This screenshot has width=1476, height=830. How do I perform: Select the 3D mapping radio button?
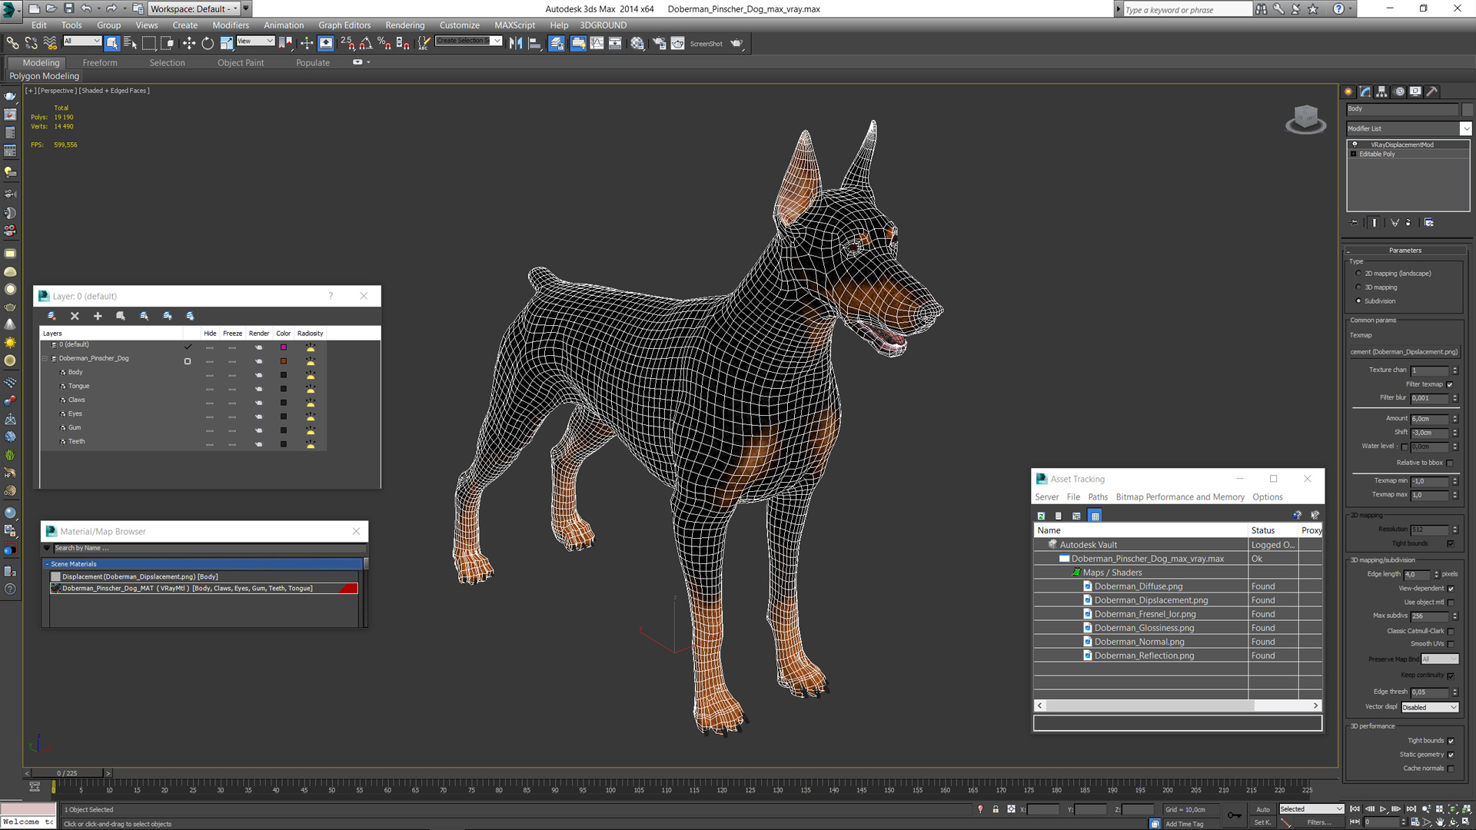[1358, 287]
